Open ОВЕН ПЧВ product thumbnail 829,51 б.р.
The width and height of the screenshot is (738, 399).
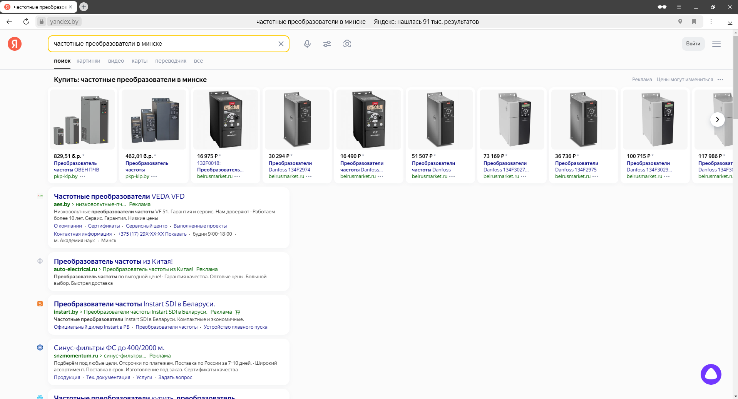coord(82,120)
